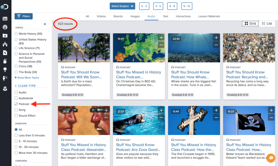Switch to the Lesson Materials tab
The width and height of the screenshot is (278, 166).
[209, 16]
